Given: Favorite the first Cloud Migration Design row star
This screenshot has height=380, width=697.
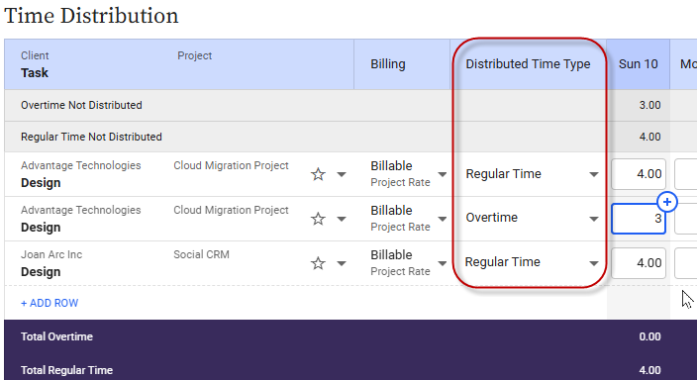Looking at the screenshot, I should [318, 174].
